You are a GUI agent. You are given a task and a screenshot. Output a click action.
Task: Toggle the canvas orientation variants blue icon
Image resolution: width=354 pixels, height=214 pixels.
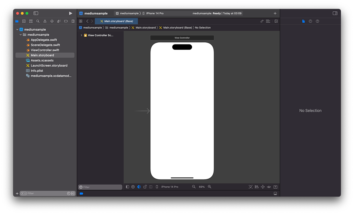point(139,187)
